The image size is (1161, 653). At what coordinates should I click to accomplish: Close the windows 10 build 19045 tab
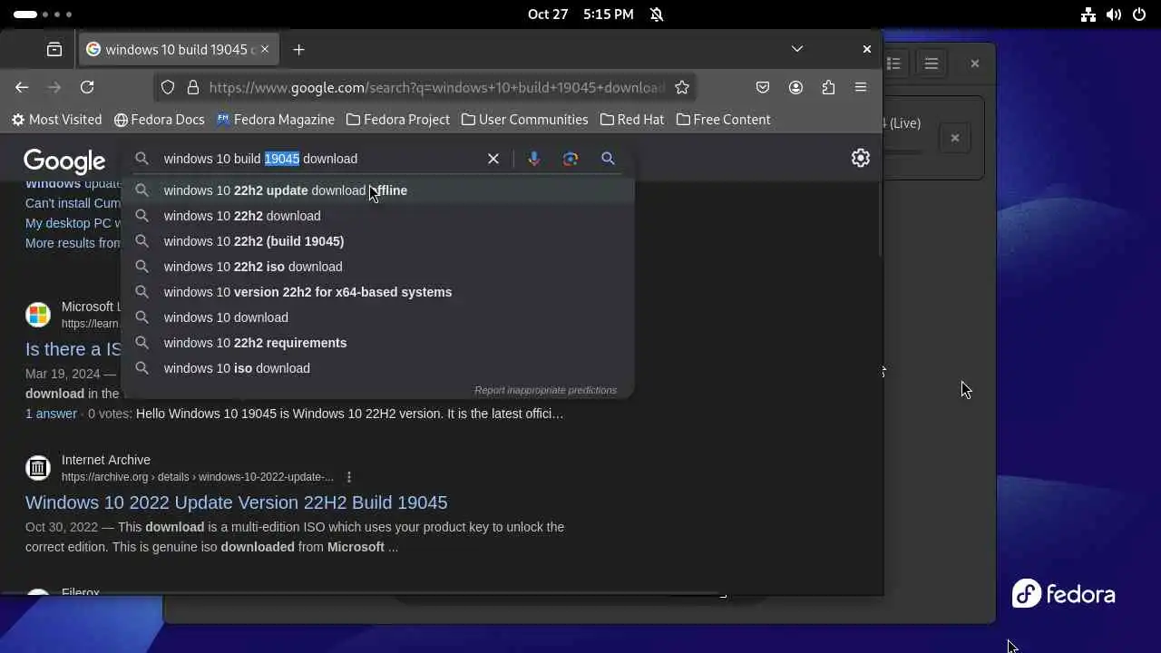265,49
